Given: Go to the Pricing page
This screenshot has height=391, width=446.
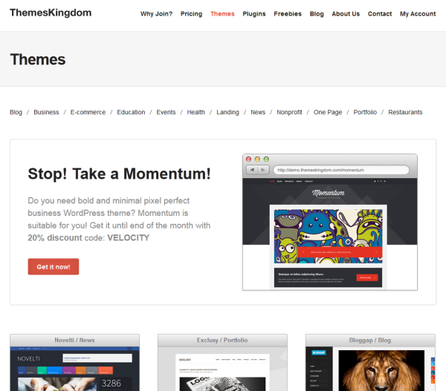Looking at the screenshot, I should (191, 14).
